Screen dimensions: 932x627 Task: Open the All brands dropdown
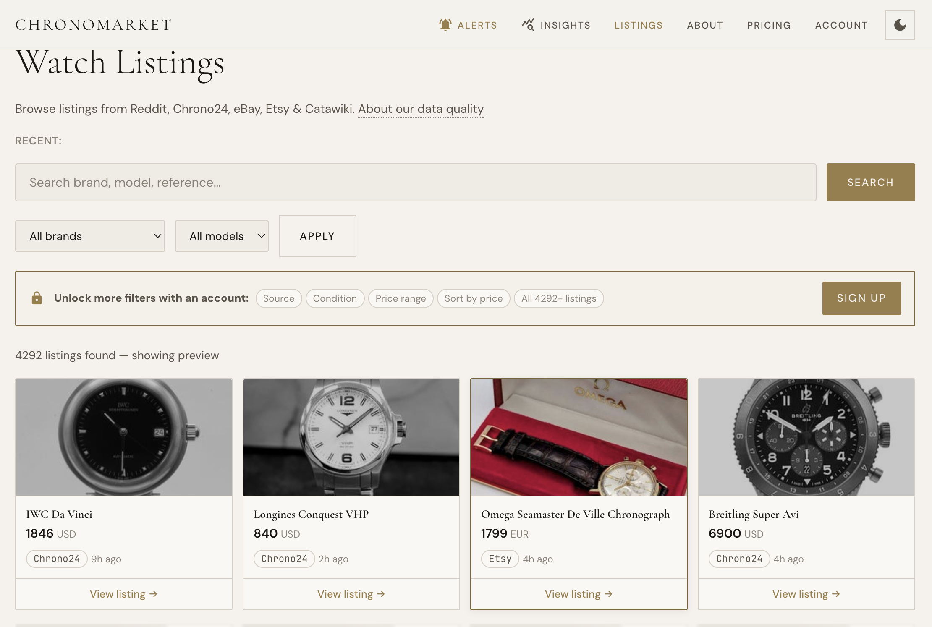(x=90, y=236)
